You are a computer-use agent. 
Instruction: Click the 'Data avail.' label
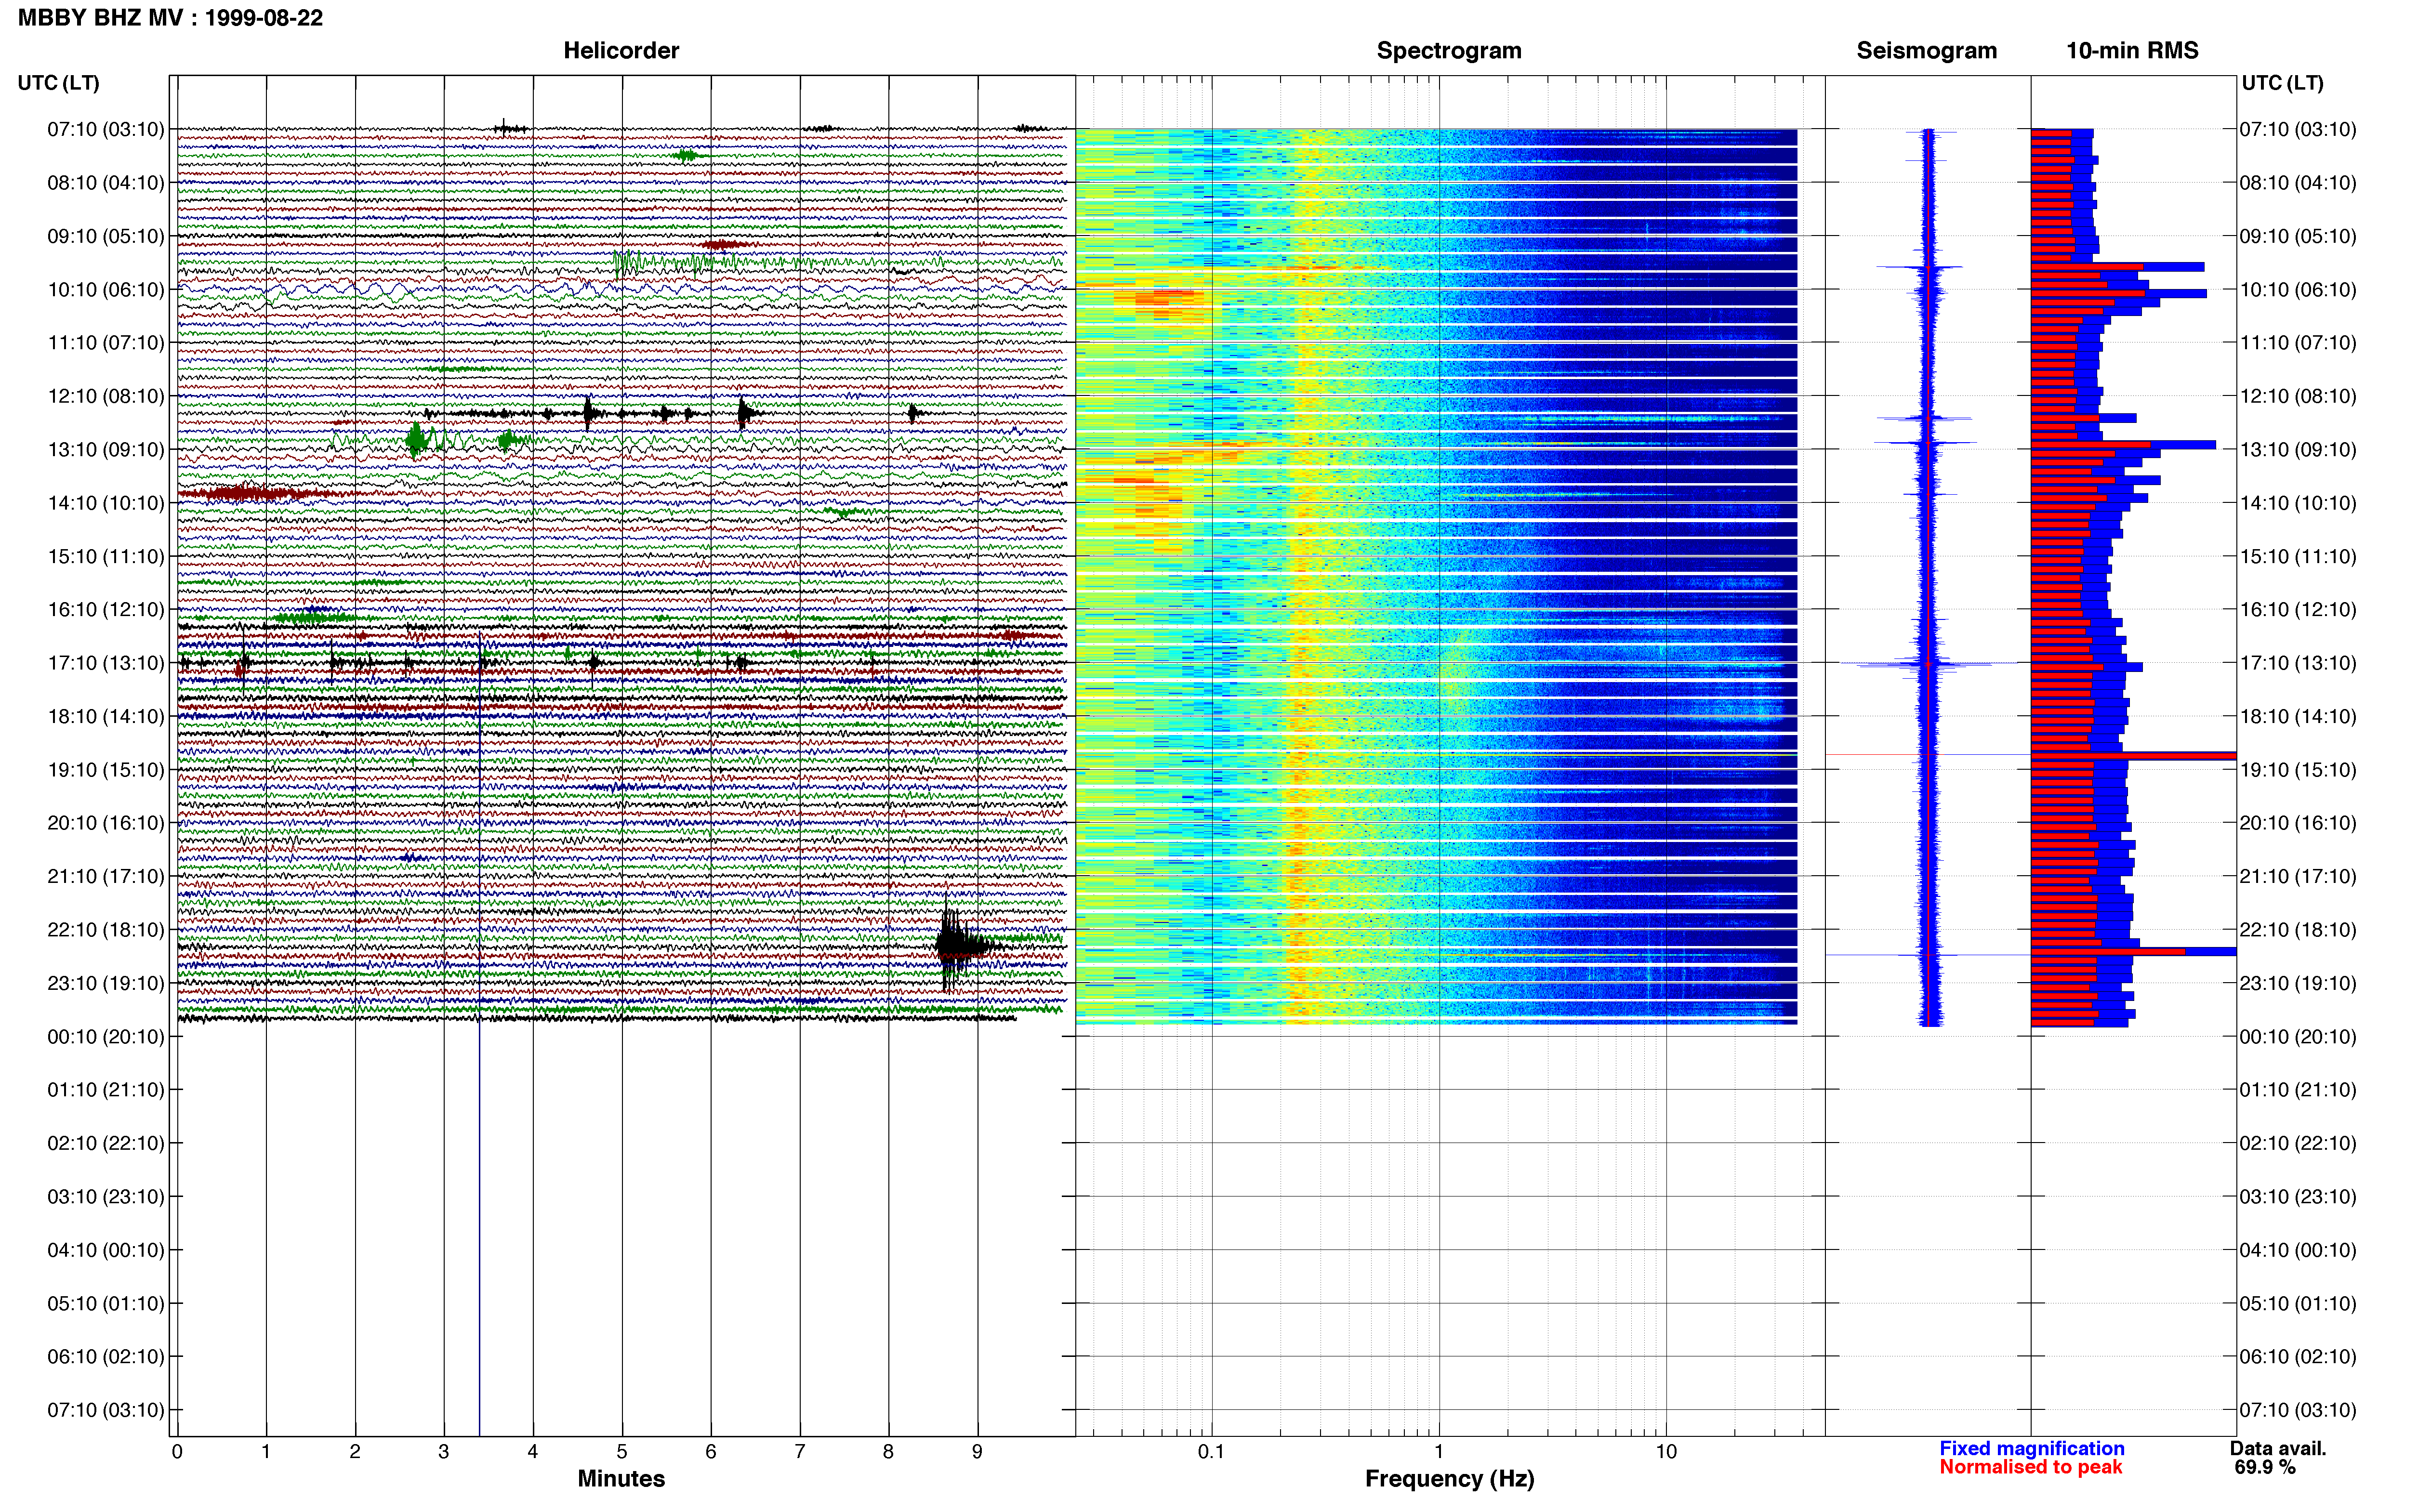pyautogui.click(x=2278, y=1449)
